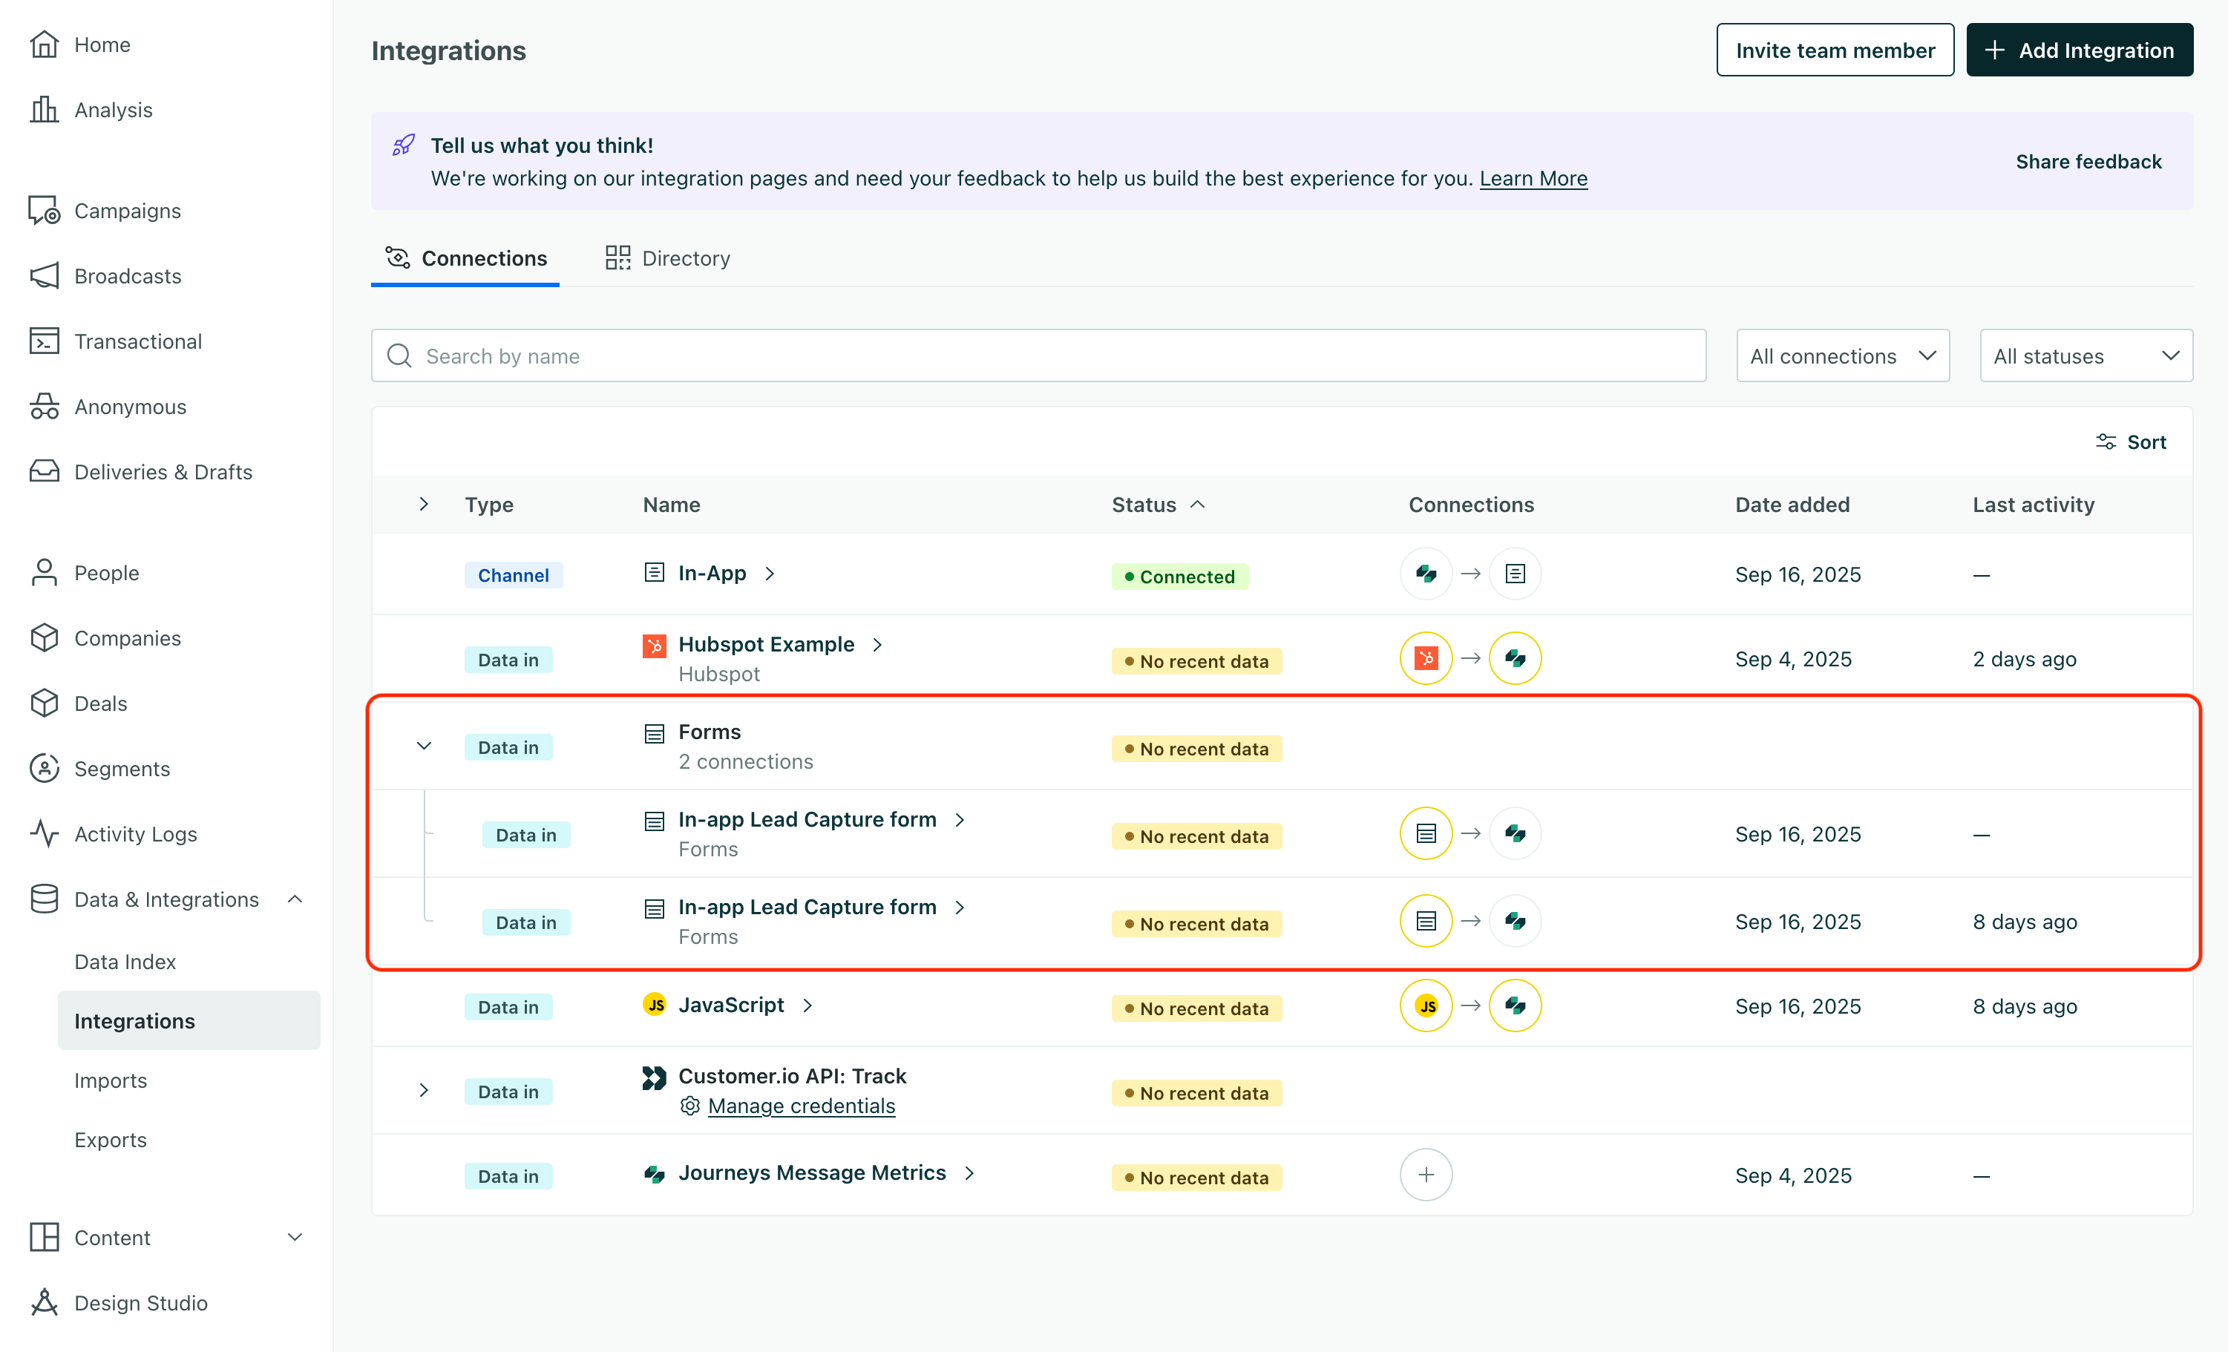This screenshot has height=1352, width=2228.
Task: Select the Segments icon in the sidebar
Action: (x=43, y=768)
